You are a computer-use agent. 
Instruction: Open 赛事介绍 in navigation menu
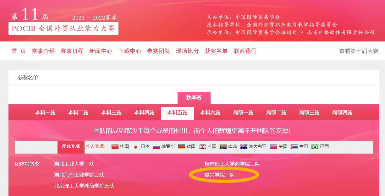click(43, 51)
